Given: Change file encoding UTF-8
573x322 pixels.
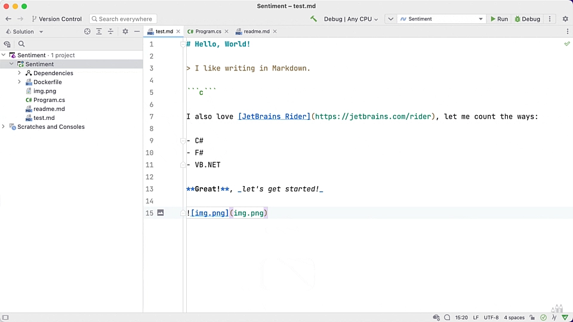Looking at the screenshot, I should pos(491,318).
